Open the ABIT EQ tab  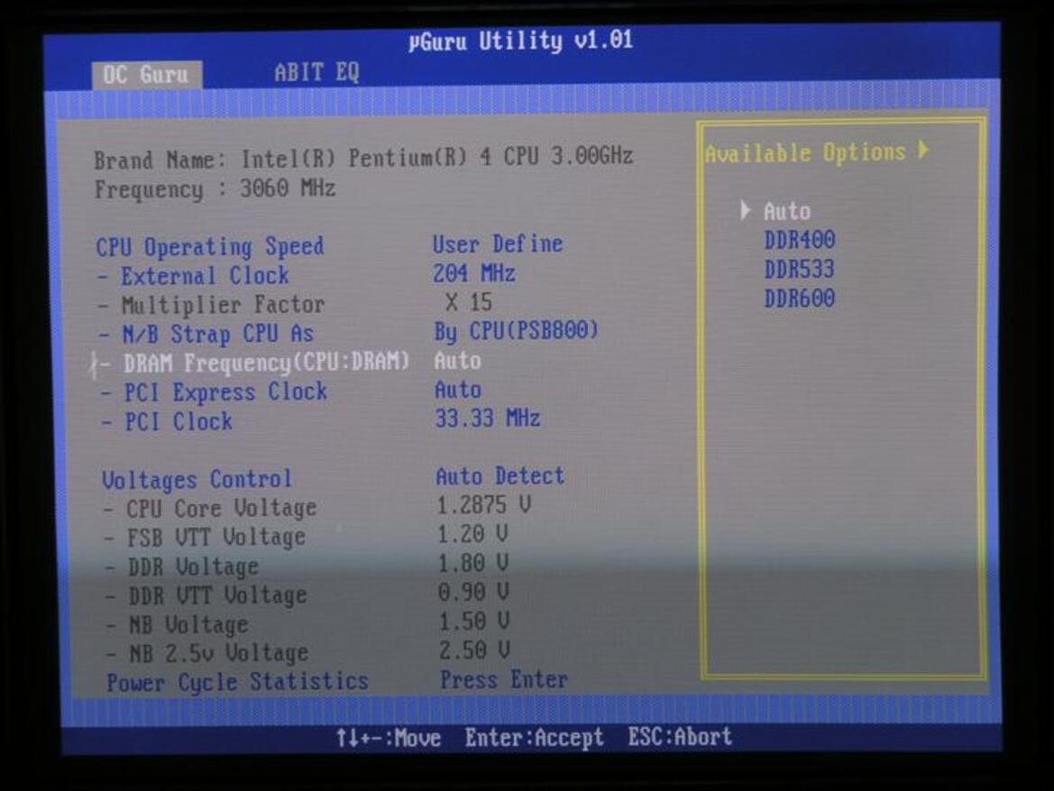(316, 72)
